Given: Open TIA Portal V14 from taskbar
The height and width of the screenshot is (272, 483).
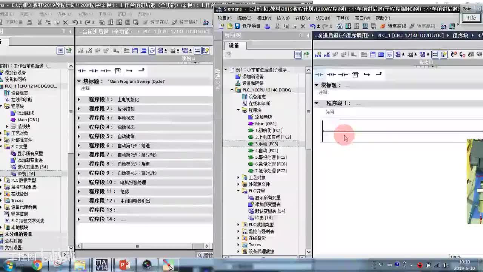Looking at the screenshot, I should 101,265.
